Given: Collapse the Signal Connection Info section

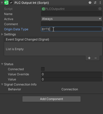Looking at the screenshot, I should 2,84.
